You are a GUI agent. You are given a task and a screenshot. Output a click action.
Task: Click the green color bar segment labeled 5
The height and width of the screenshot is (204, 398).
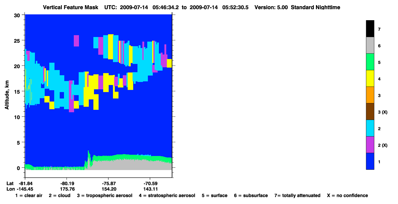pyautogui.click(x=370, y=62)
